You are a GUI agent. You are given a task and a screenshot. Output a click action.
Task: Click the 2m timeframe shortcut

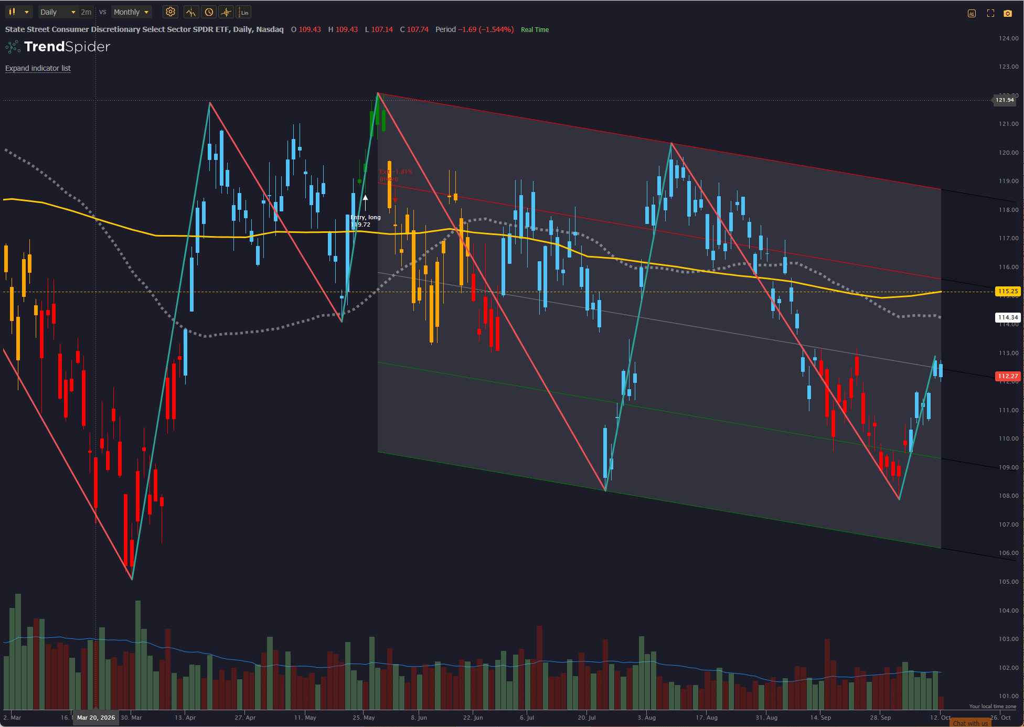(86, 12)
